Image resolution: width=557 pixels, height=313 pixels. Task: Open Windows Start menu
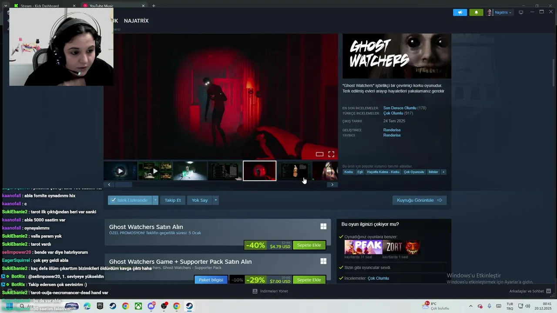coord(9,306)
